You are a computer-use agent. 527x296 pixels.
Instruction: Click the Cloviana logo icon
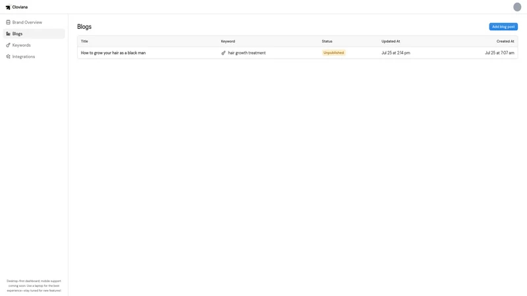click(8, 7)
